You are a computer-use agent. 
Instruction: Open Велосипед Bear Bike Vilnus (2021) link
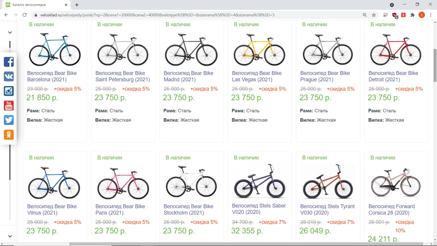52,209
